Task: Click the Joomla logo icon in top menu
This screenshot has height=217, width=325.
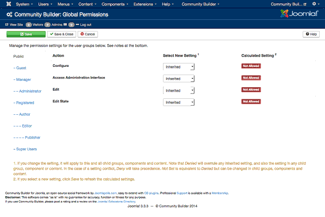Action: pyautogui.click(x=9, y=4)
